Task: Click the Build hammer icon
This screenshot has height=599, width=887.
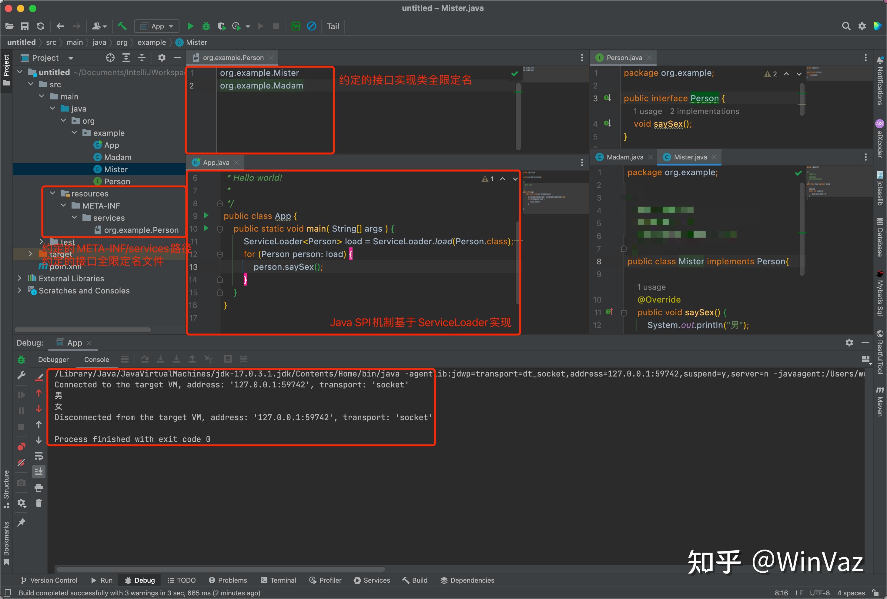Action: pyautogui.click(x=122, y=26)
